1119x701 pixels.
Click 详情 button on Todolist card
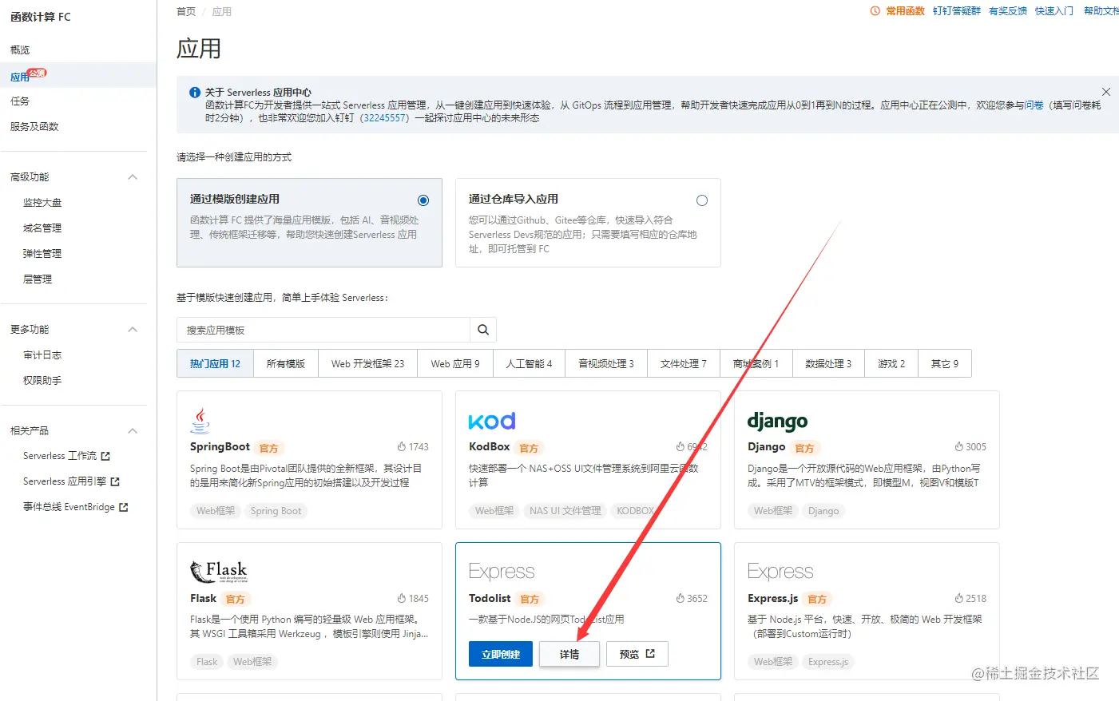[569, 654]
